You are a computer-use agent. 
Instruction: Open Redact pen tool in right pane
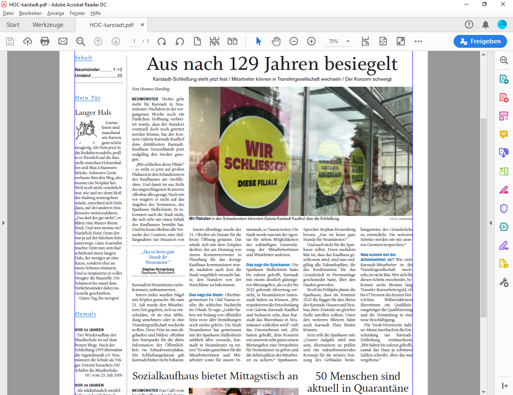504,190
